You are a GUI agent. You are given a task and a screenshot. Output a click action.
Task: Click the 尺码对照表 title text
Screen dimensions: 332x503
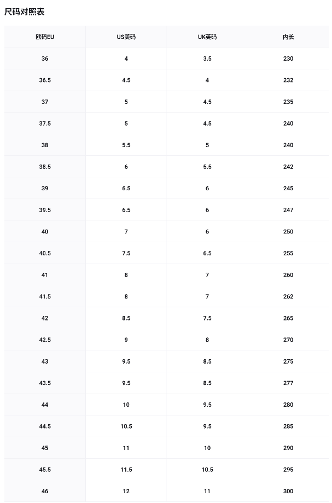[25, 11]
